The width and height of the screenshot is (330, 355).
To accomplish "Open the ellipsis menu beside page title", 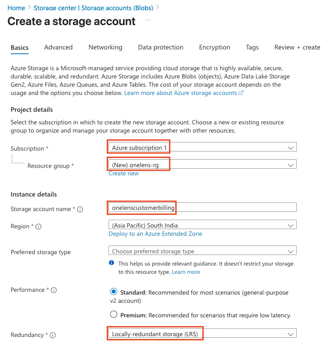I will (x=148, y=20).
